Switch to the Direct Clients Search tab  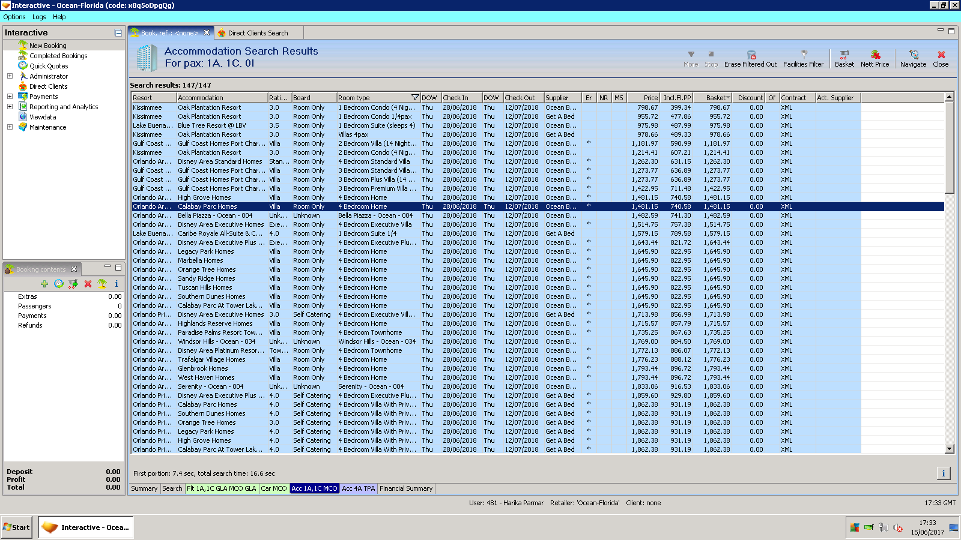[258, 33]
